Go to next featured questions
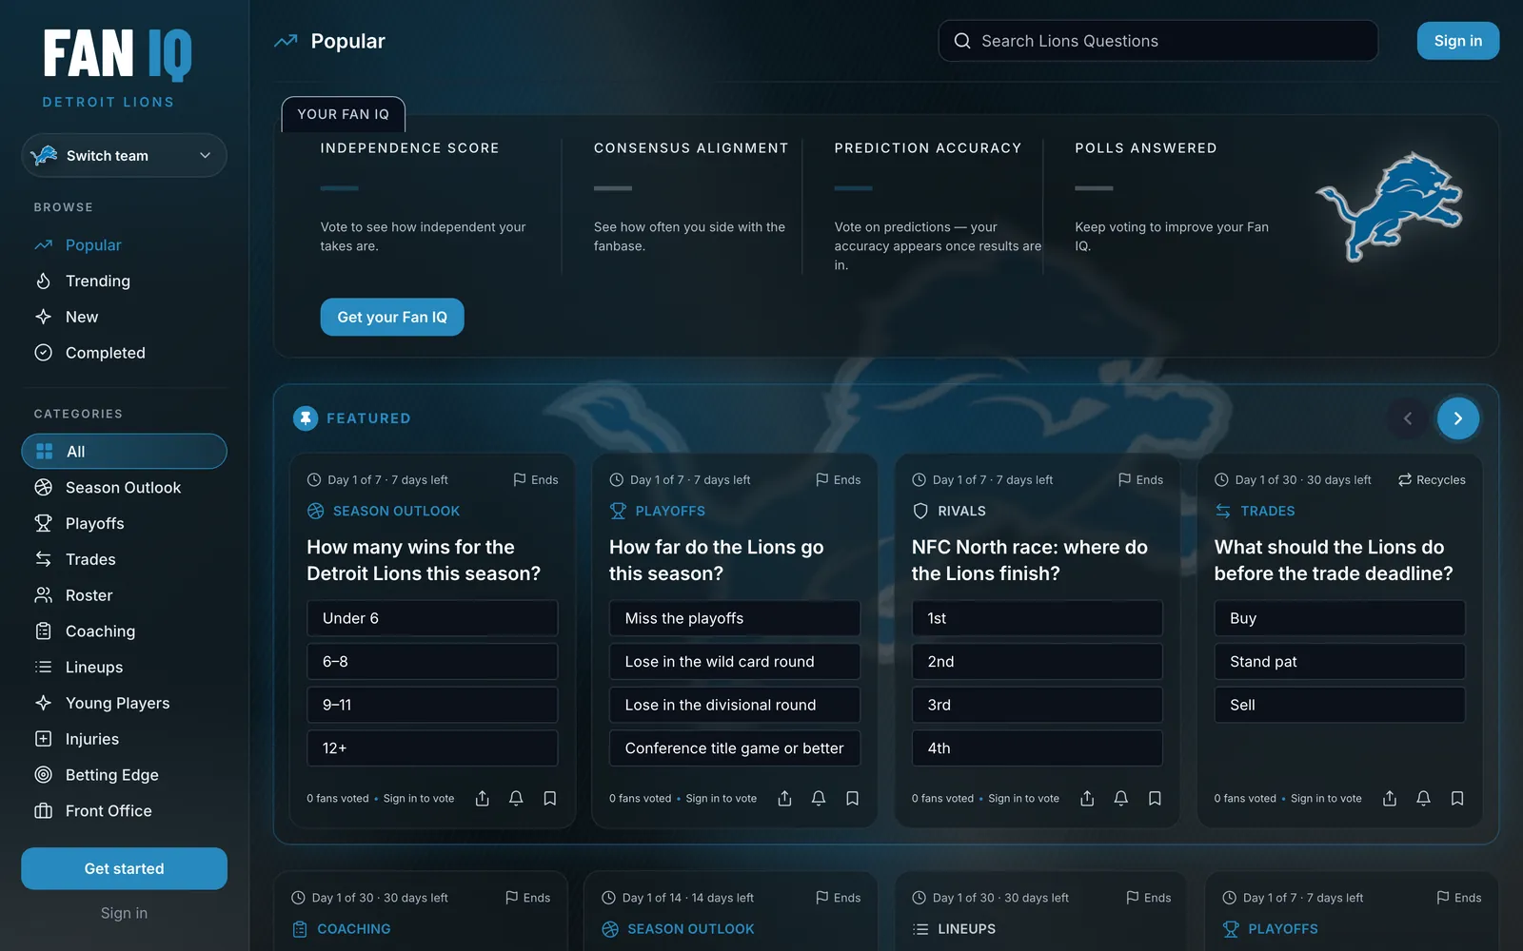 pos(1458,418)
